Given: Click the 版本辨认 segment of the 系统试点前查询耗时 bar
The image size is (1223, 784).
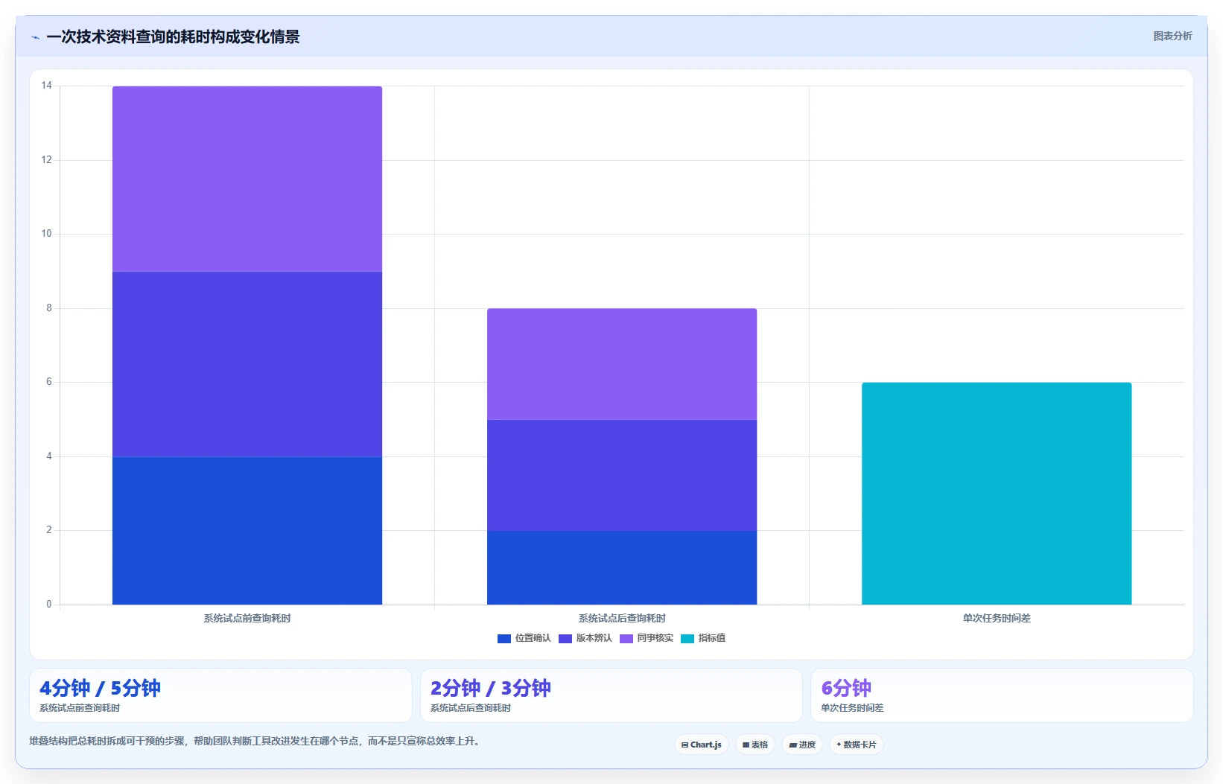Looking at the screenshot, I should pyautogui.click(x=247, y=364).
